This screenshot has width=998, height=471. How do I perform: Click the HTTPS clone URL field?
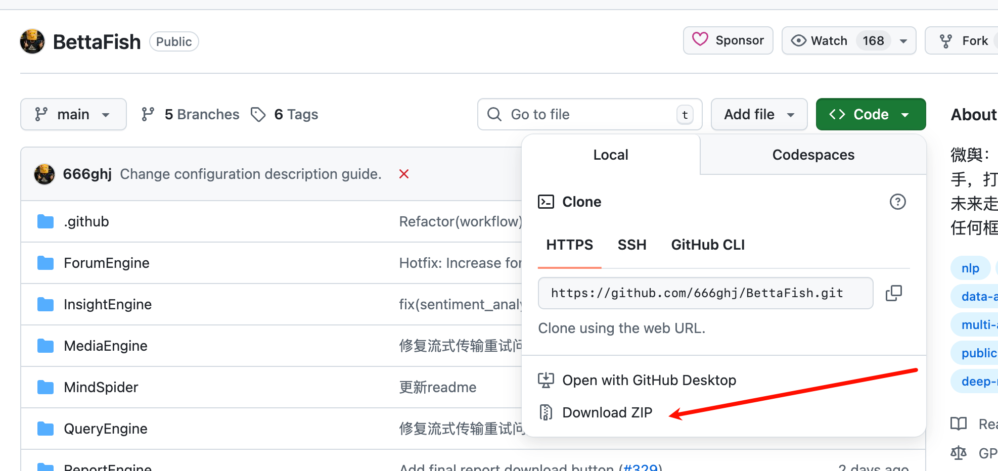click(705, 293)
